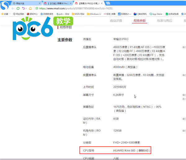Image resolution: width=186 pixels, height=160 pixels.
Task: Open a new tab with the new-tab button
Action: (108, 3)
